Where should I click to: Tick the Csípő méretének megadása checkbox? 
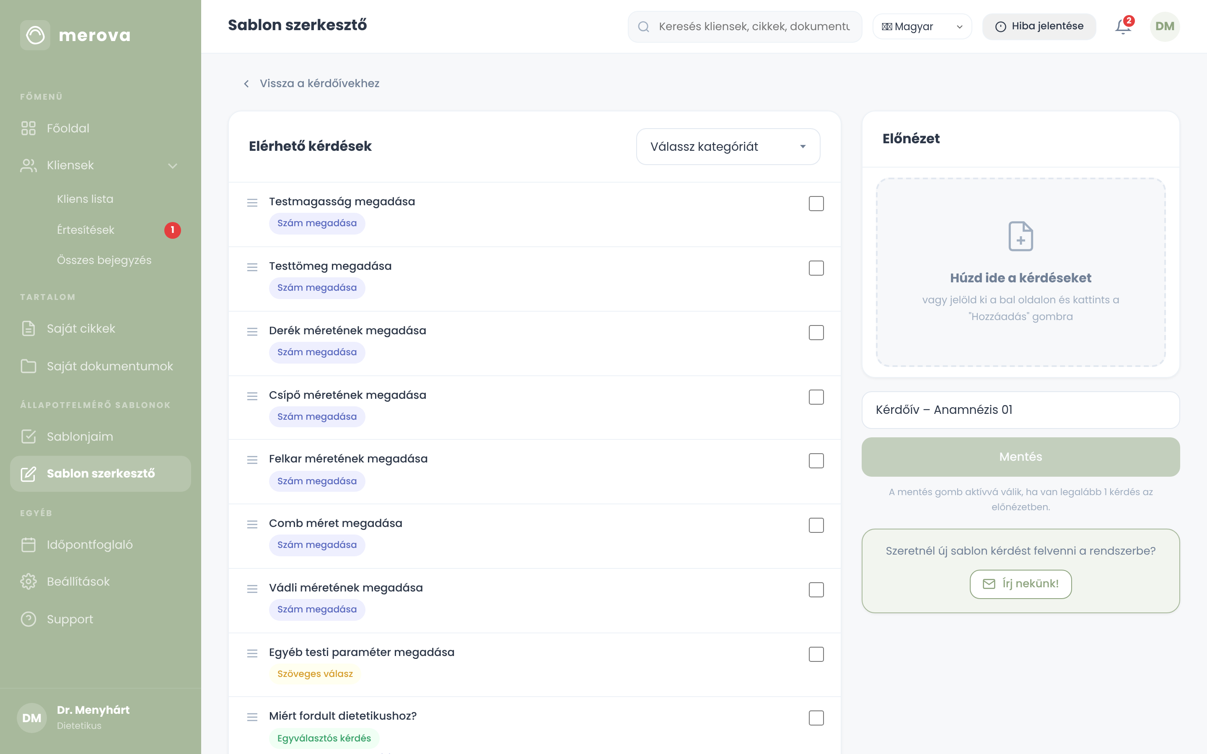tap(816, 397)
